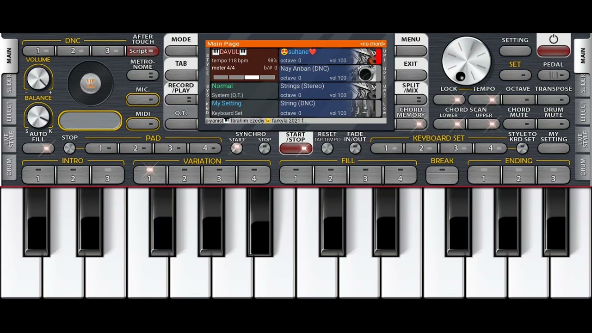
Task: Trigger Pad 4
Action: [206, 148]
